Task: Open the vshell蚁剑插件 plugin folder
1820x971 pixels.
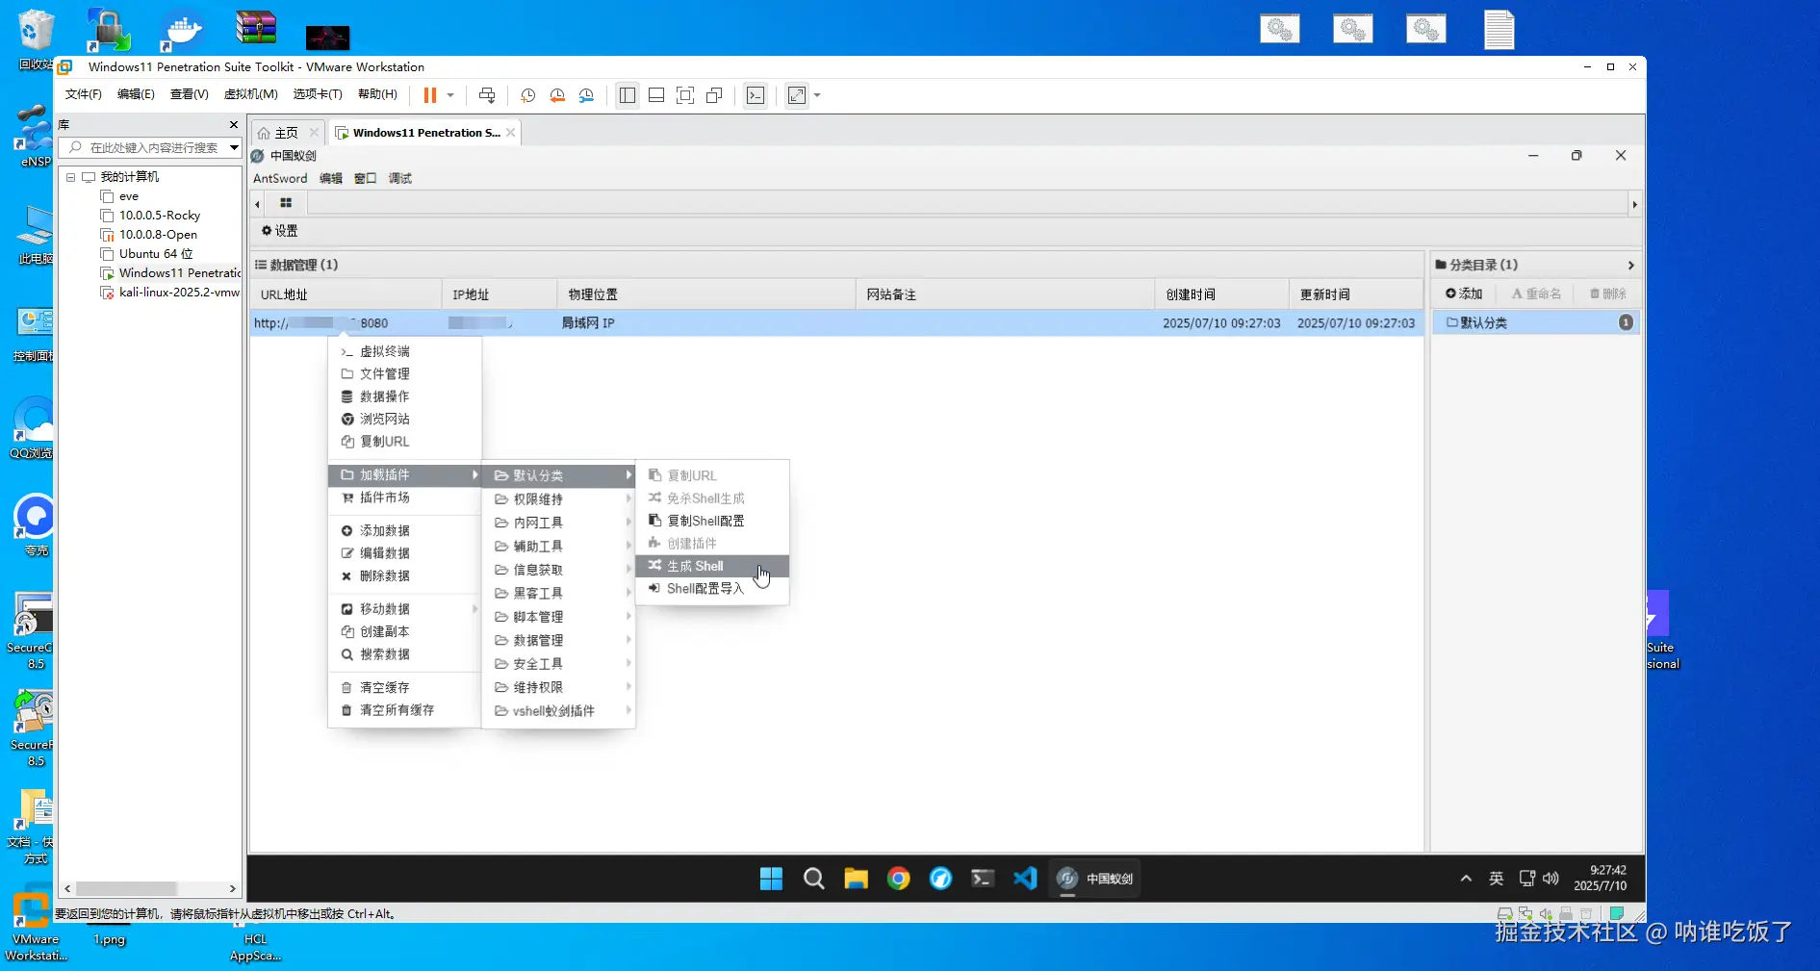Action: pos(557,711)
